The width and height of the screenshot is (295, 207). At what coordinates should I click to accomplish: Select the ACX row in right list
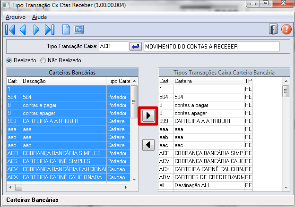click(206, 169)
